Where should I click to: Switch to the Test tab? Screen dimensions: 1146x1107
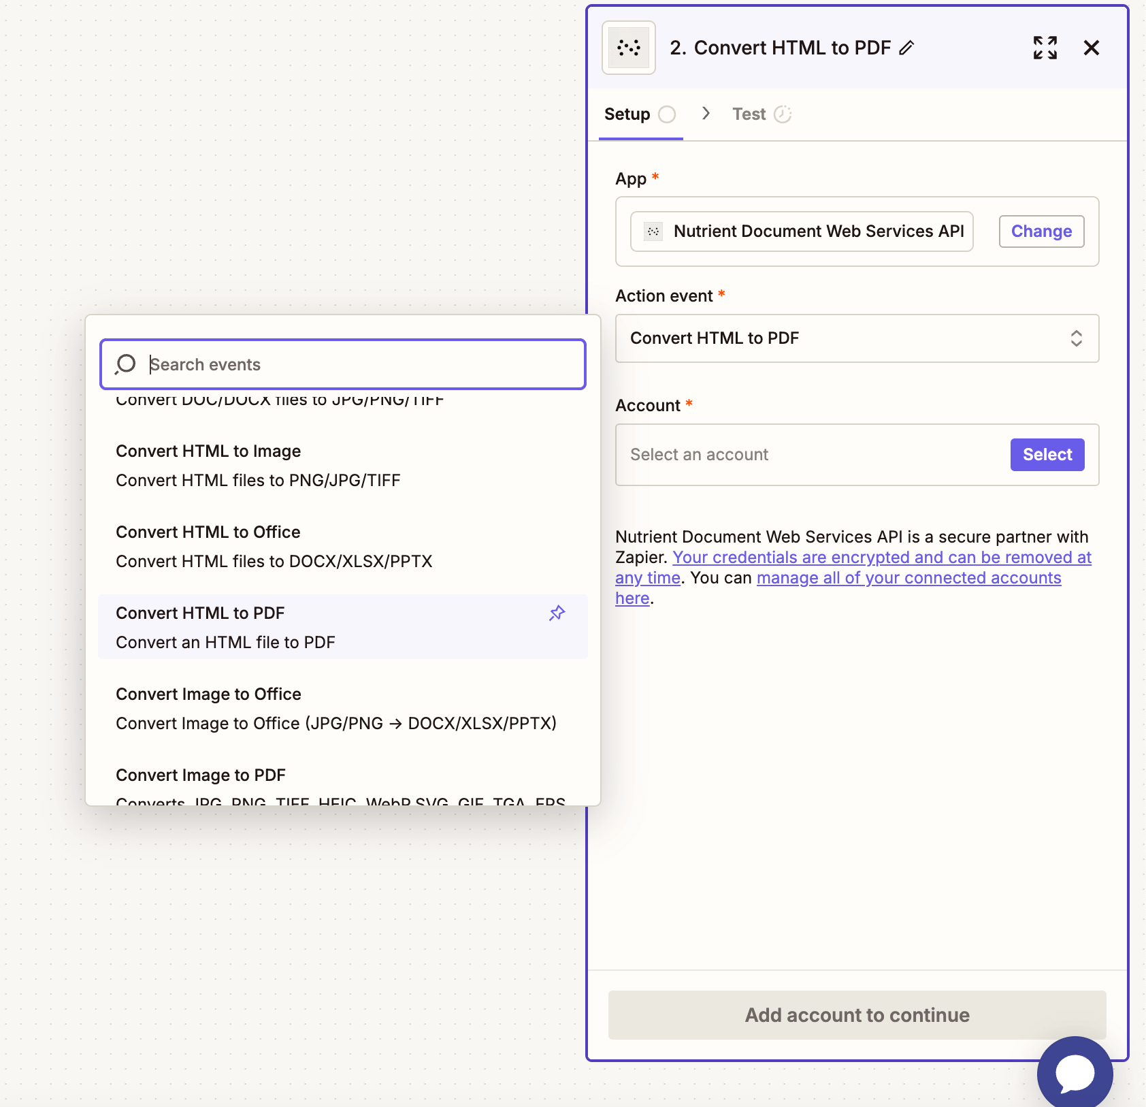pos(749,114)
